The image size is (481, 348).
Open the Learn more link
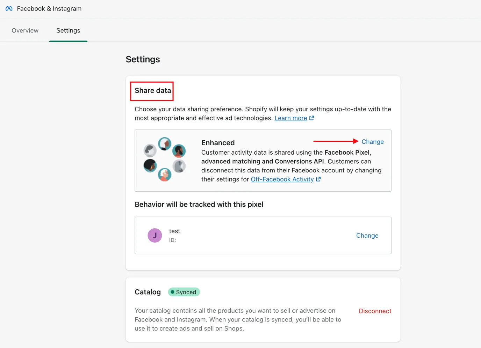(291, 118)
